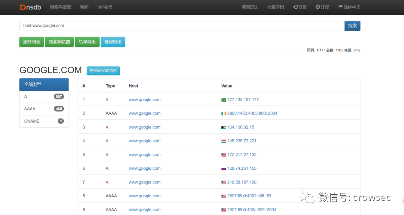Screen dimensions: 404x215
Task: Select the flag icon beside 177.135.107.177
Action: tap(224, 100)
